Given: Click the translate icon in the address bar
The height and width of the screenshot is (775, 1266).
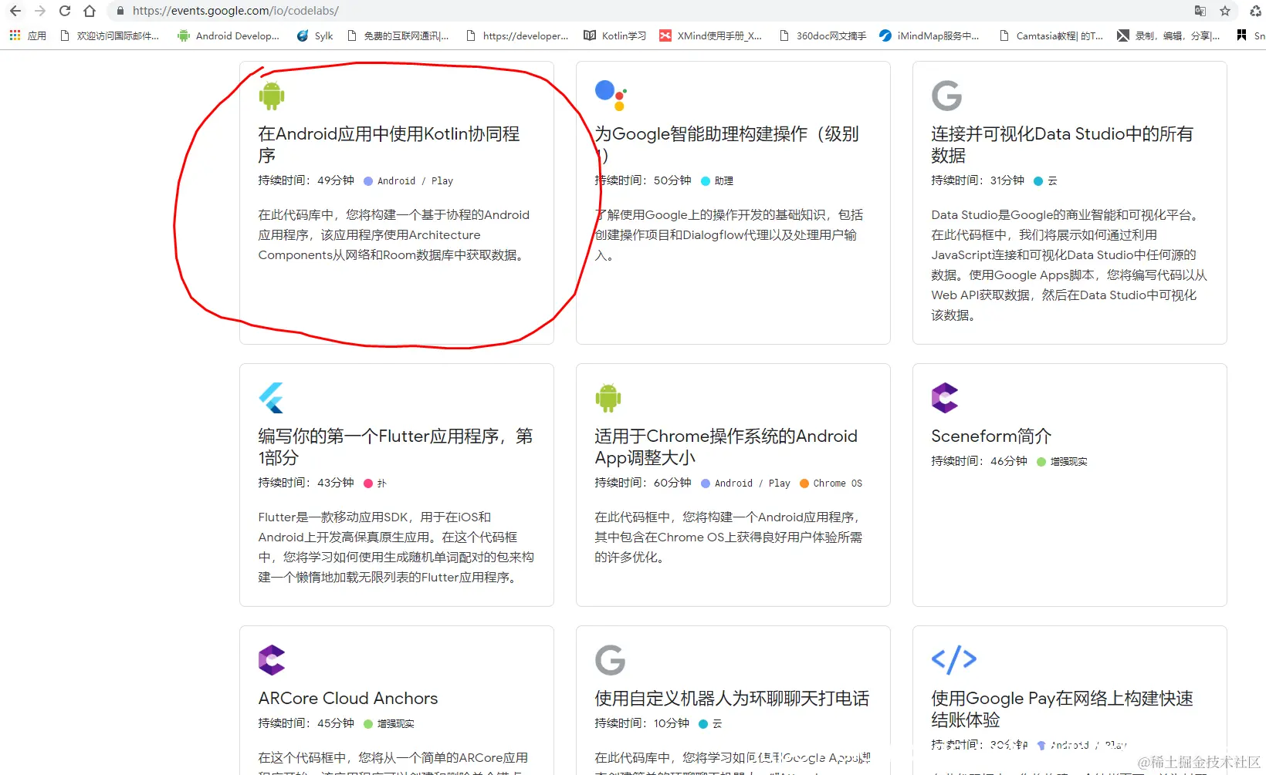Looking at the screenshot, I should pyautogui.click(x=1199, y=11).
